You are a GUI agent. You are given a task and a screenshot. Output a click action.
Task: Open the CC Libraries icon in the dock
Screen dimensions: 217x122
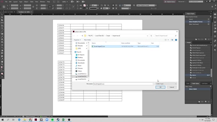pos(215,14)
